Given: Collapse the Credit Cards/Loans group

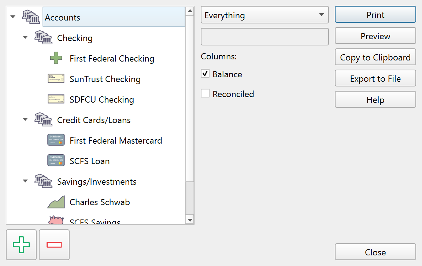Looking at the screenshot, I should 25,119.
